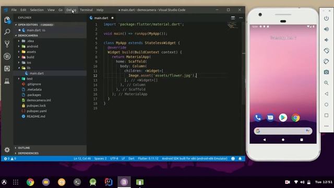Open pubspec.yaml in the explorer
Image resolution: width=334 pixels, height=188 pixels.
37,111
